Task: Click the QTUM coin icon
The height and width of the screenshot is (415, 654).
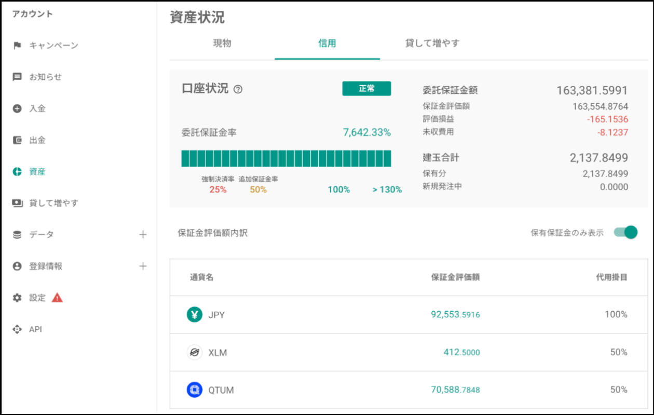Action: [194, 390]
